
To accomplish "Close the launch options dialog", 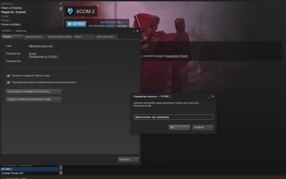I will 213,96.
